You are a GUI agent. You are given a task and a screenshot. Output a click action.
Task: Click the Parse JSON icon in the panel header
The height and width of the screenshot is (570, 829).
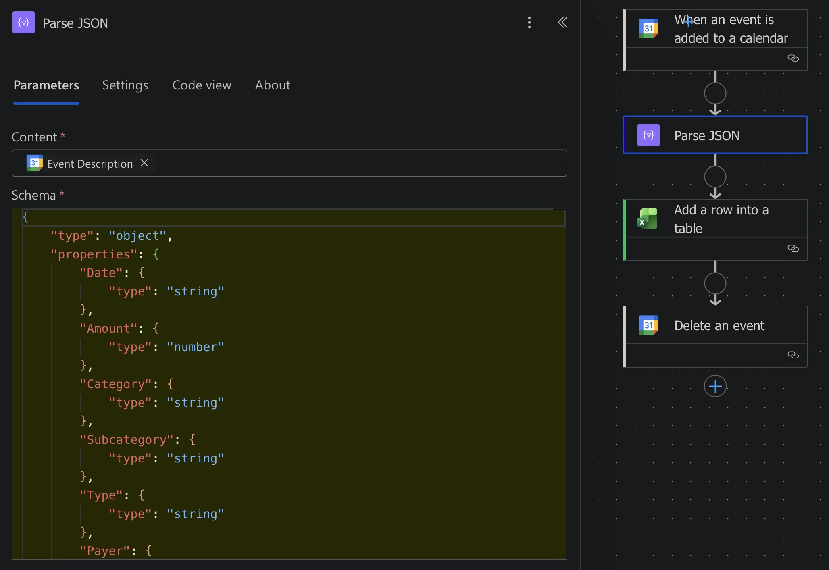[23, 23]
